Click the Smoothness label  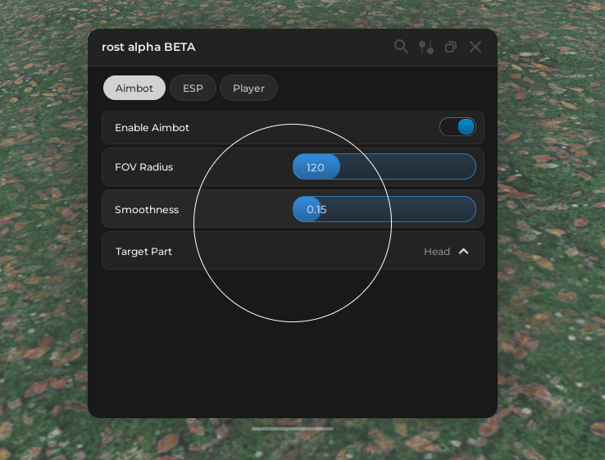pos(147,210)
